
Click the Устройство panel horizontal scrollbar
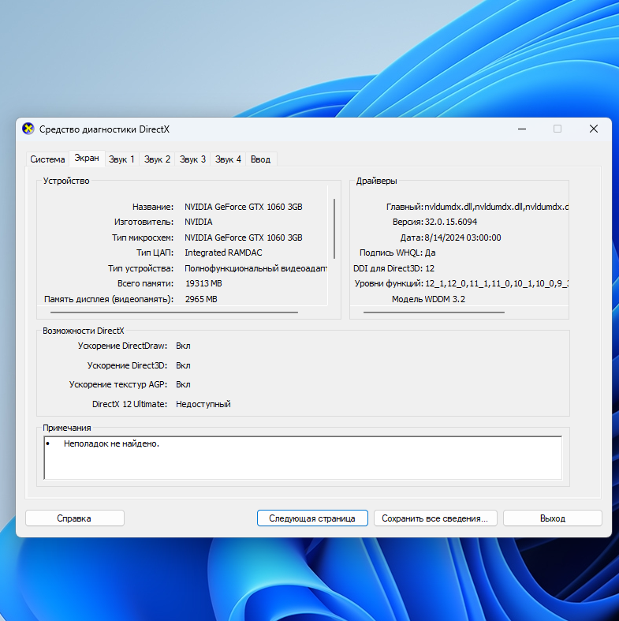(174, 312)
